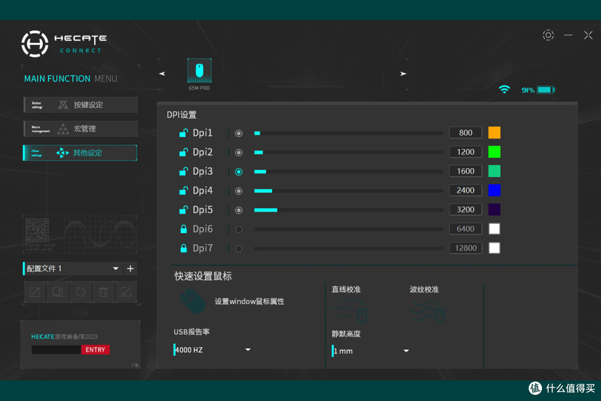Viewport: 601px width, 401px height.
Task: Click the HECATE Connect logo
Action: click(x=64, y=44)
